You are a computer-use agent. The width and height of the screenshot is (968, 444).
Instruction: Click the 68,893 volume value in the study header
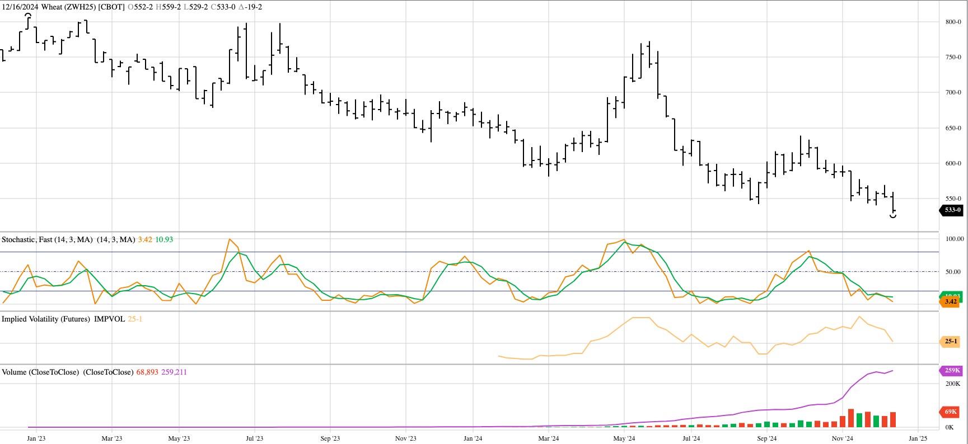(147, 372)
